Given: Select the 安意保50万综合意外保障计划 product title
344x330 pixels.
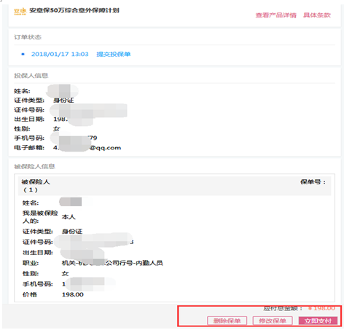Looking at the screenshot, I should click(74, 10).
